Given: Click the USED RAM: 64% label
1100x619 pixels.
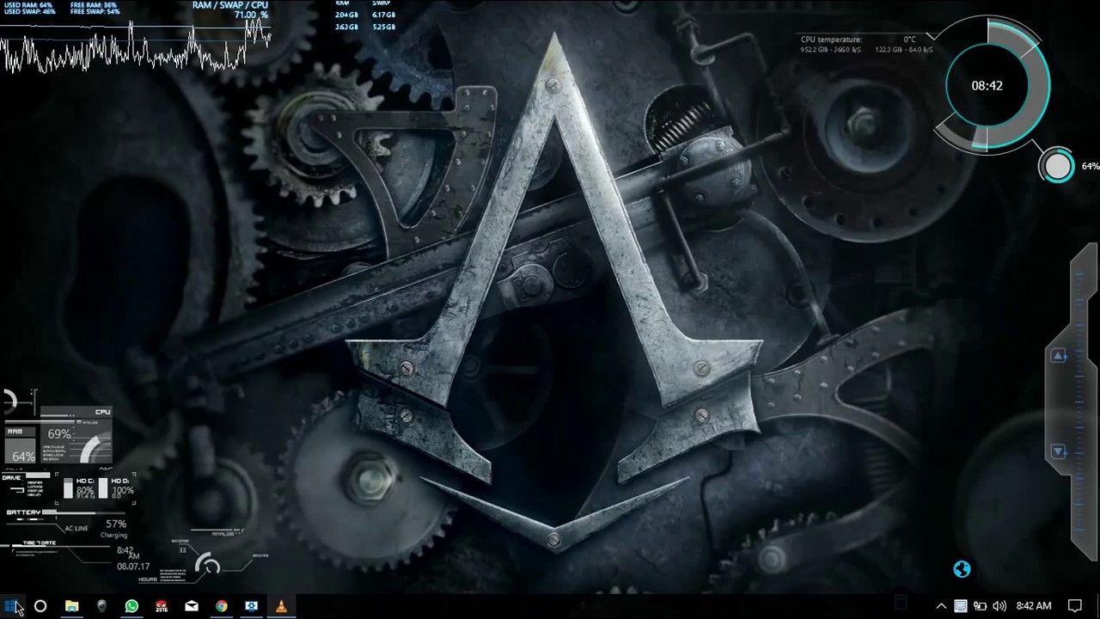Looking at the screenshot, I should click(x=28, y=5).
